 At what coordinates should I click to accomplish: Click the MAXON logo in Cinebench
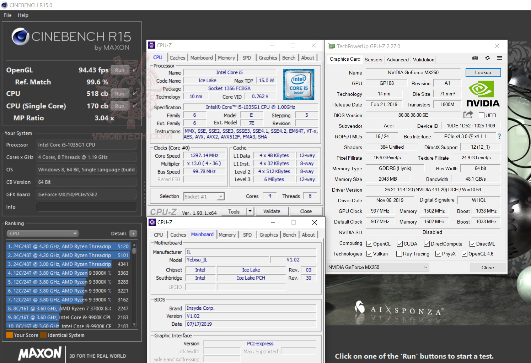pyautogui.click(x=40, y=353)
